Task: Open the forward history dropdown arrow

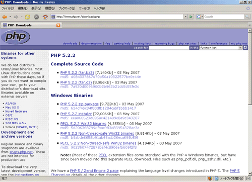Action: pyautogui.click(x=22, y=17)
